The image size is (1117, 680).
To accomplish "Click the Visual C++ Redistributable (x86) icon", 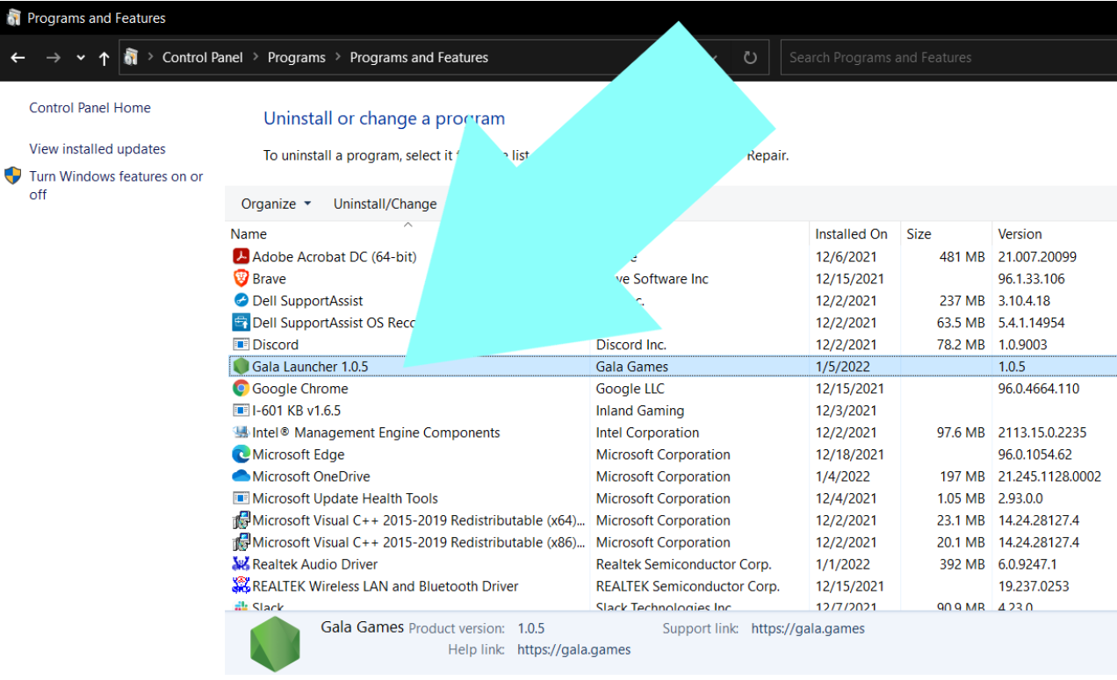I will (x=241, y=542).
